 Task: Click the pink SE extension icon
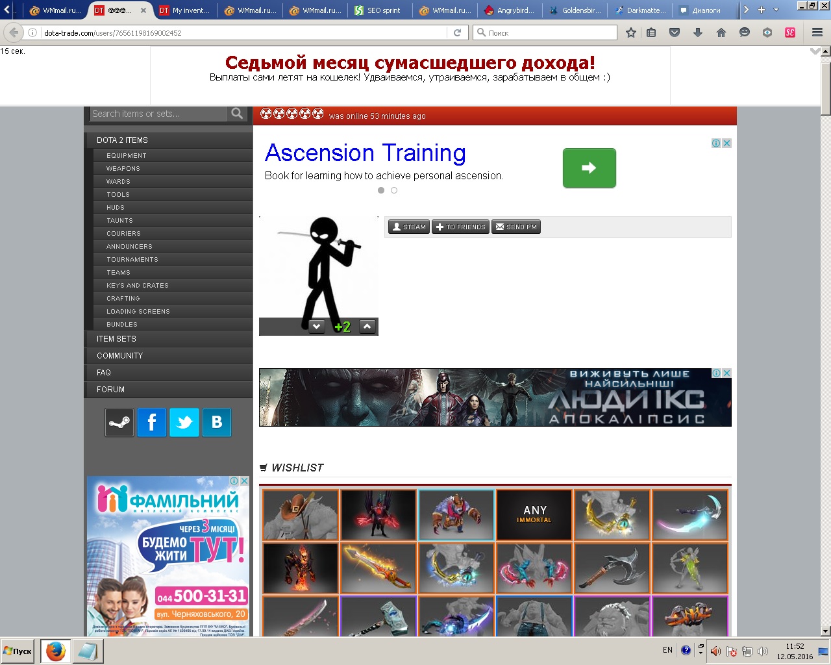[790, 32]
